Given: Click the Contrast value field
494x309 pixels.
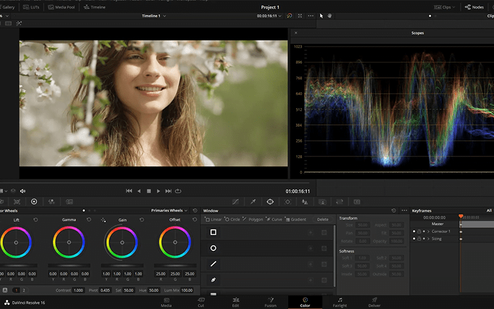Looking at the screenshot, I should pyautogui.click(x=78, y=290).
